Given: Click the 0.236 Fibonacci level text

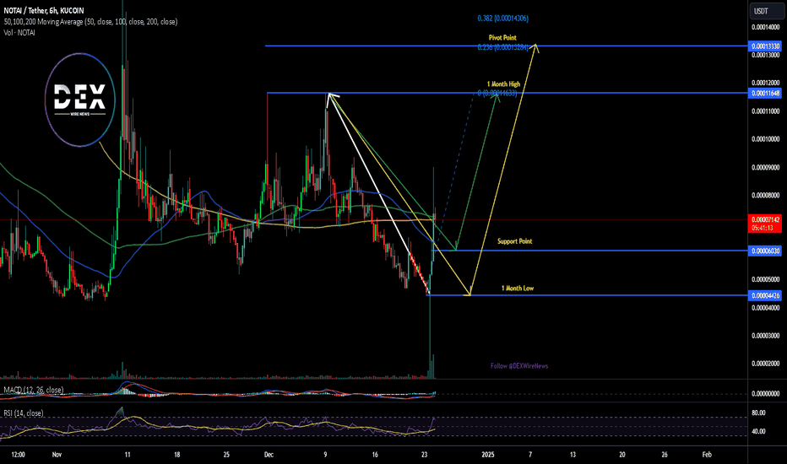Looking at the screenshot, I should 503,47.
